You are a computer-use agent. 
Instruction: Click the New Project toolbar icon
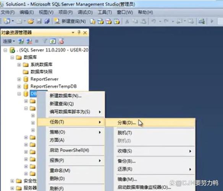coord(6,21)
